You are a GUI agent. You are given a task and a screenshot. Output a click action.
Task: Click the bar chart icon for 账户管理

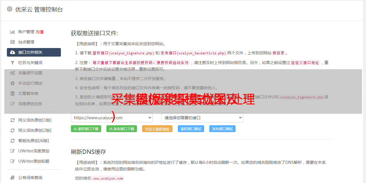click(x=13, y=32)
